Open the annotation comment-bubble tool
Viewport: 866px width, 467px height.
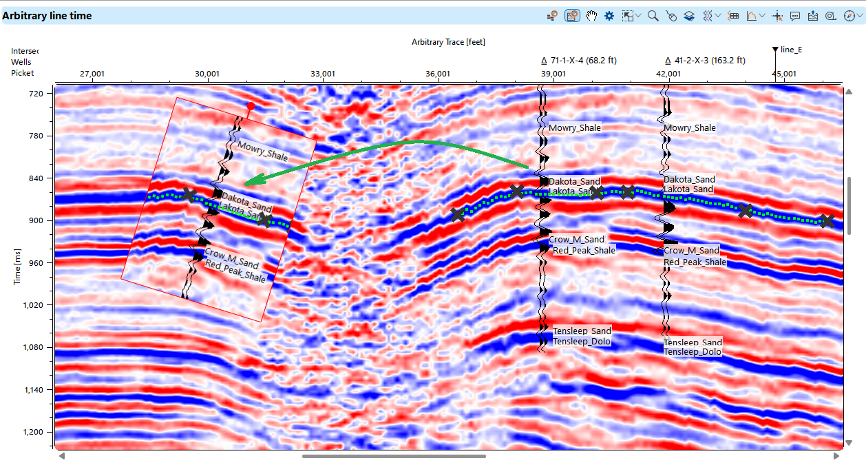tap(794, 15)
